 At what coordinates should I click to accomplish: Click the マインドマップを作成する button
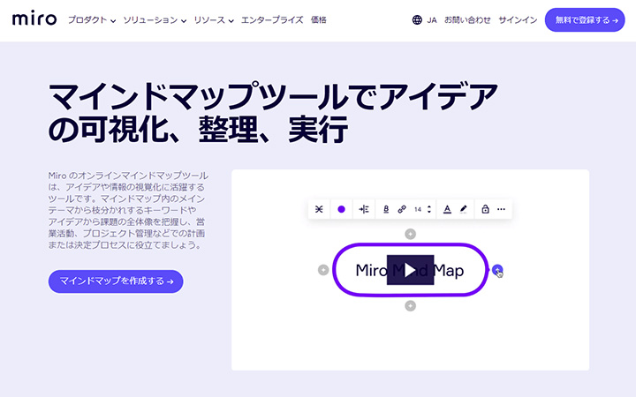(x=116, y=281)
